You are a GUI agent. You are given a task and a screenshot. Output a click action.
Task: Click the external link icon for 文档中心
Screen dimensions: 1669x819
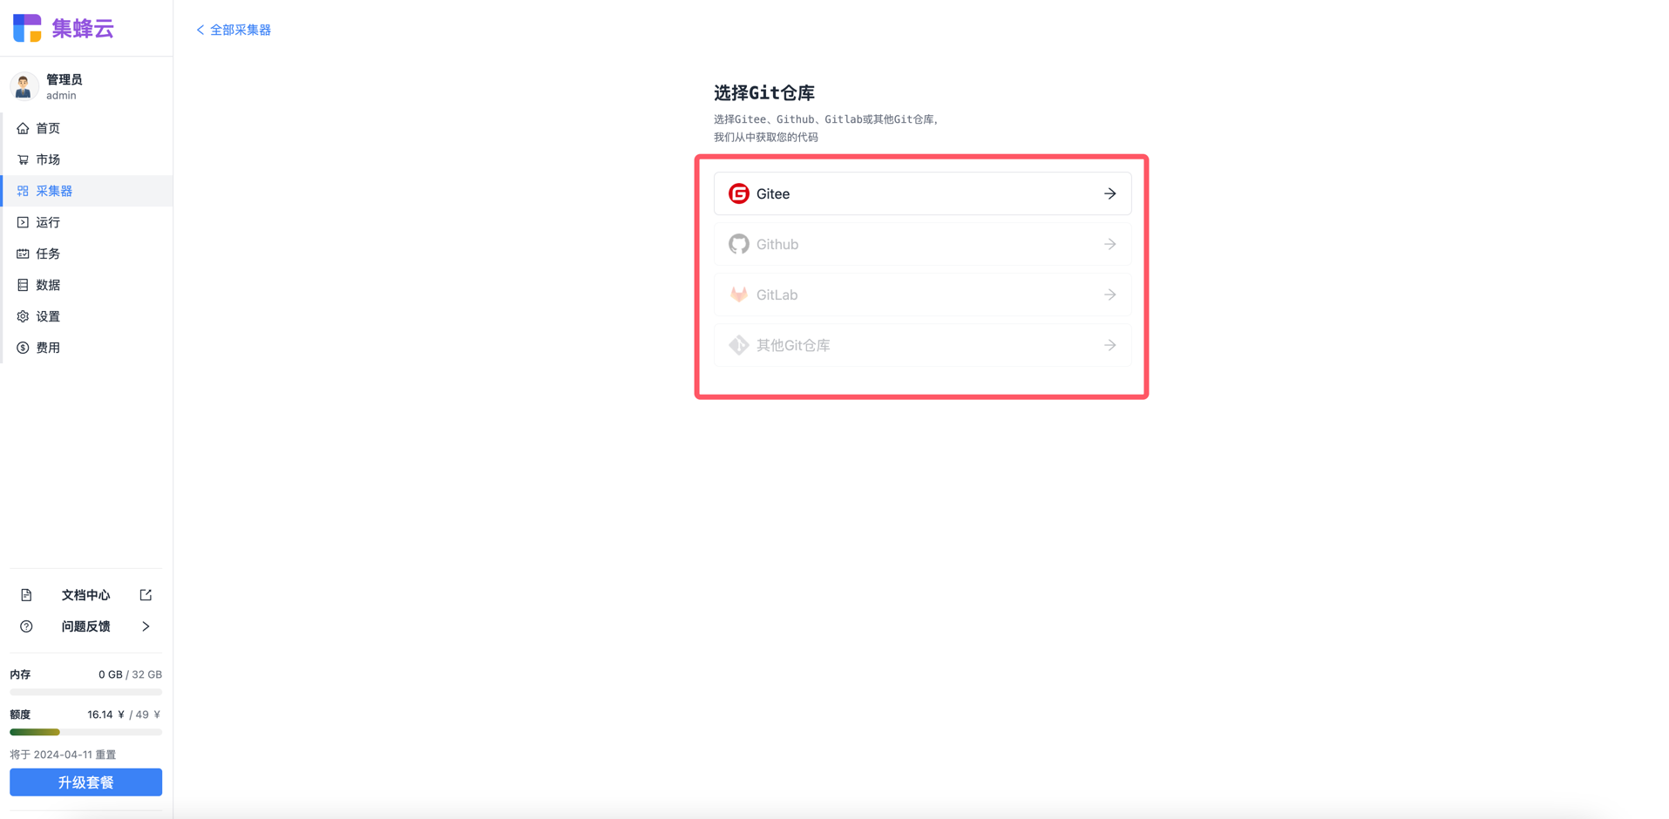(146, 595)
